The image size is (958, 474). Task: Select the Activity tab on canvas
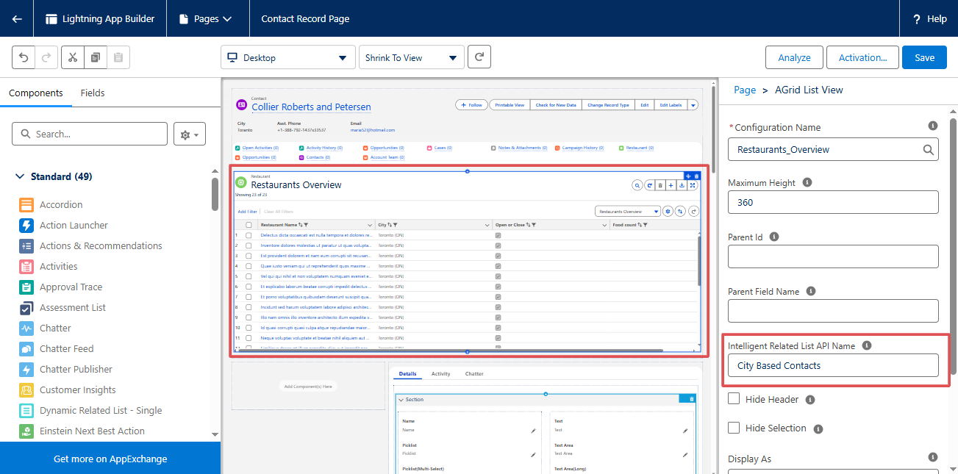pyautogui.click(x=441, y=374)
